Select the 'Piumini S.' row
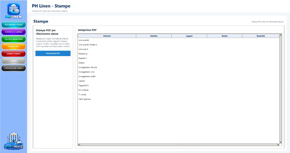The image size is (290, 153). (x=178, y=58)
